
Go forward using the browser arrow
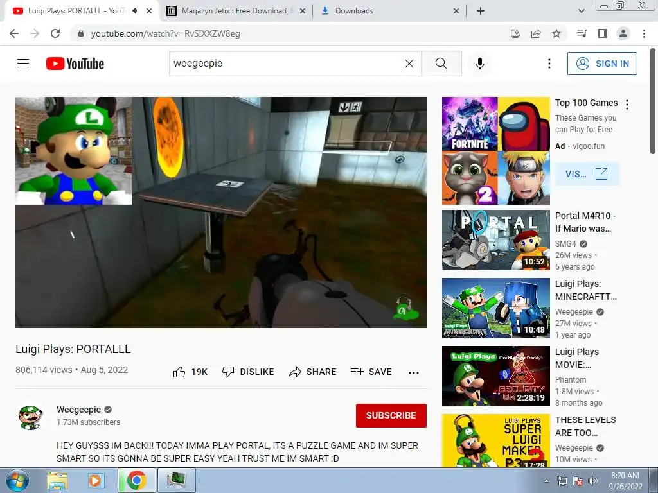pos(35,33)
